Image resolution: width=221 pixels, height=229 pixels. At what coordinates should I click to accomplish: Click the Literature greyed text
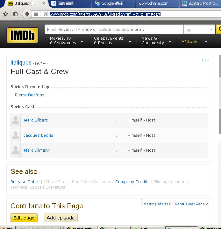click(x=55, y=187)
